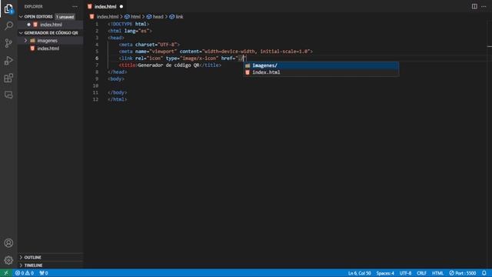Image resolution: width=492 pixels, height=277 pixels.
Task: Open Source Control view
Action: click(x=8, y=43)
